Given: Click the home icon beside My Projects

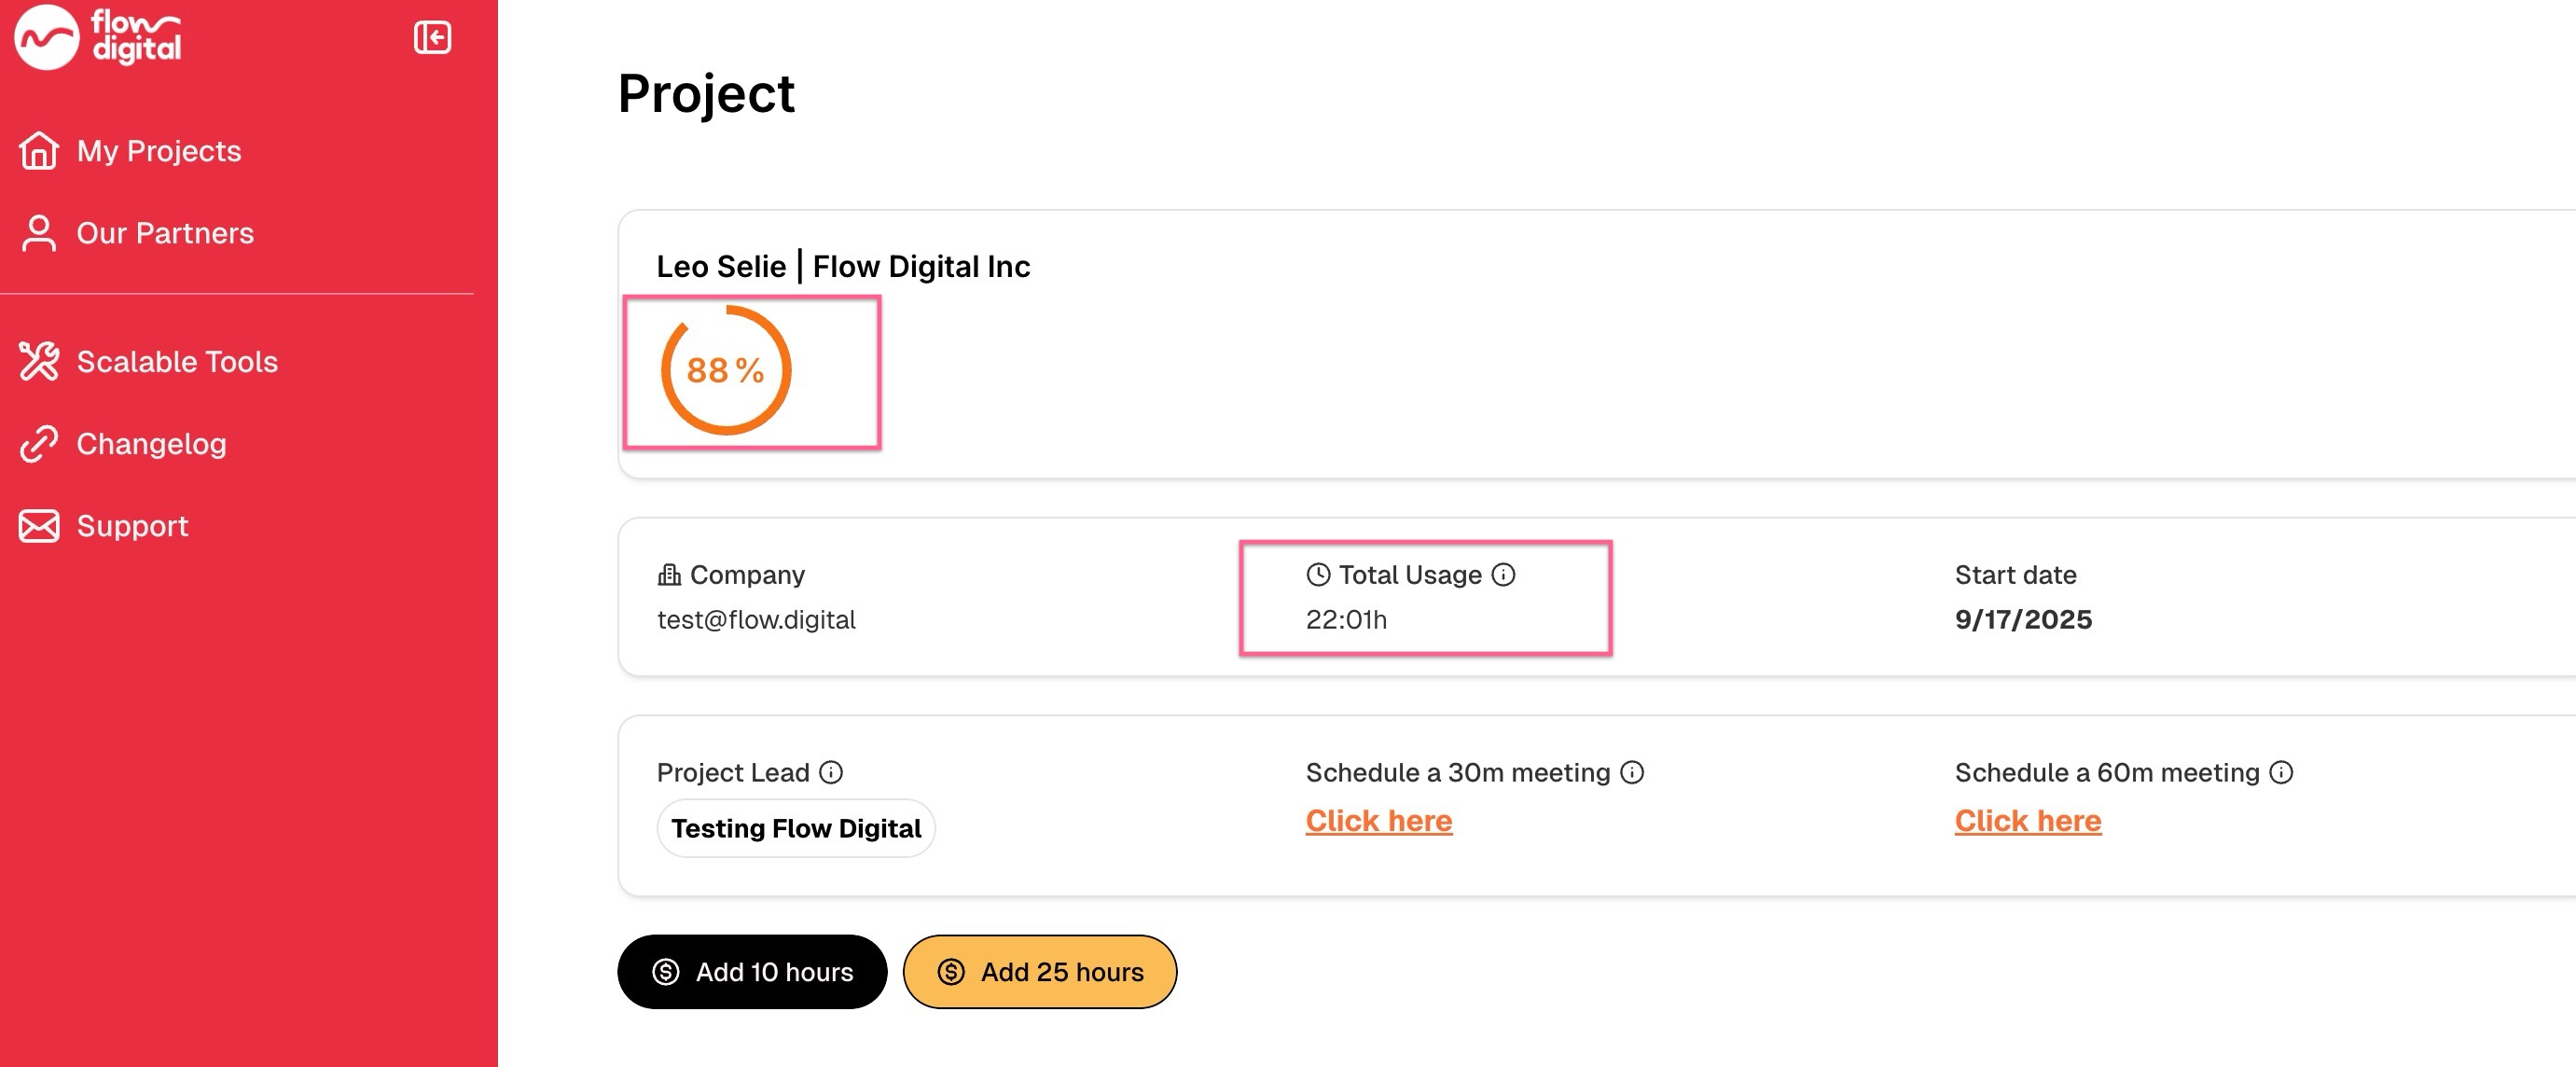Looking at the screenshot, I should (x=39, y=151).
